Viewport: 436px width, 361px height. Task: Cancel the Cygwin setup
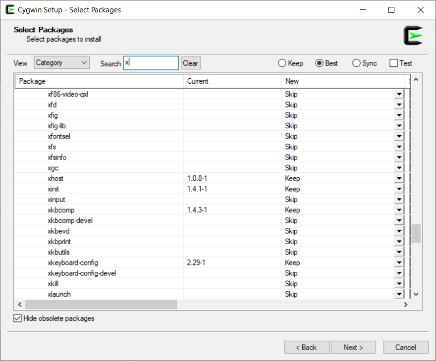pos(406,348)
